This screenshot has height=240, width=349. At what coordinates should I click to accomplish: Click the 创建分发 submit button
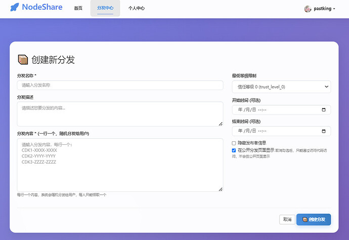[x=314, y=220]
